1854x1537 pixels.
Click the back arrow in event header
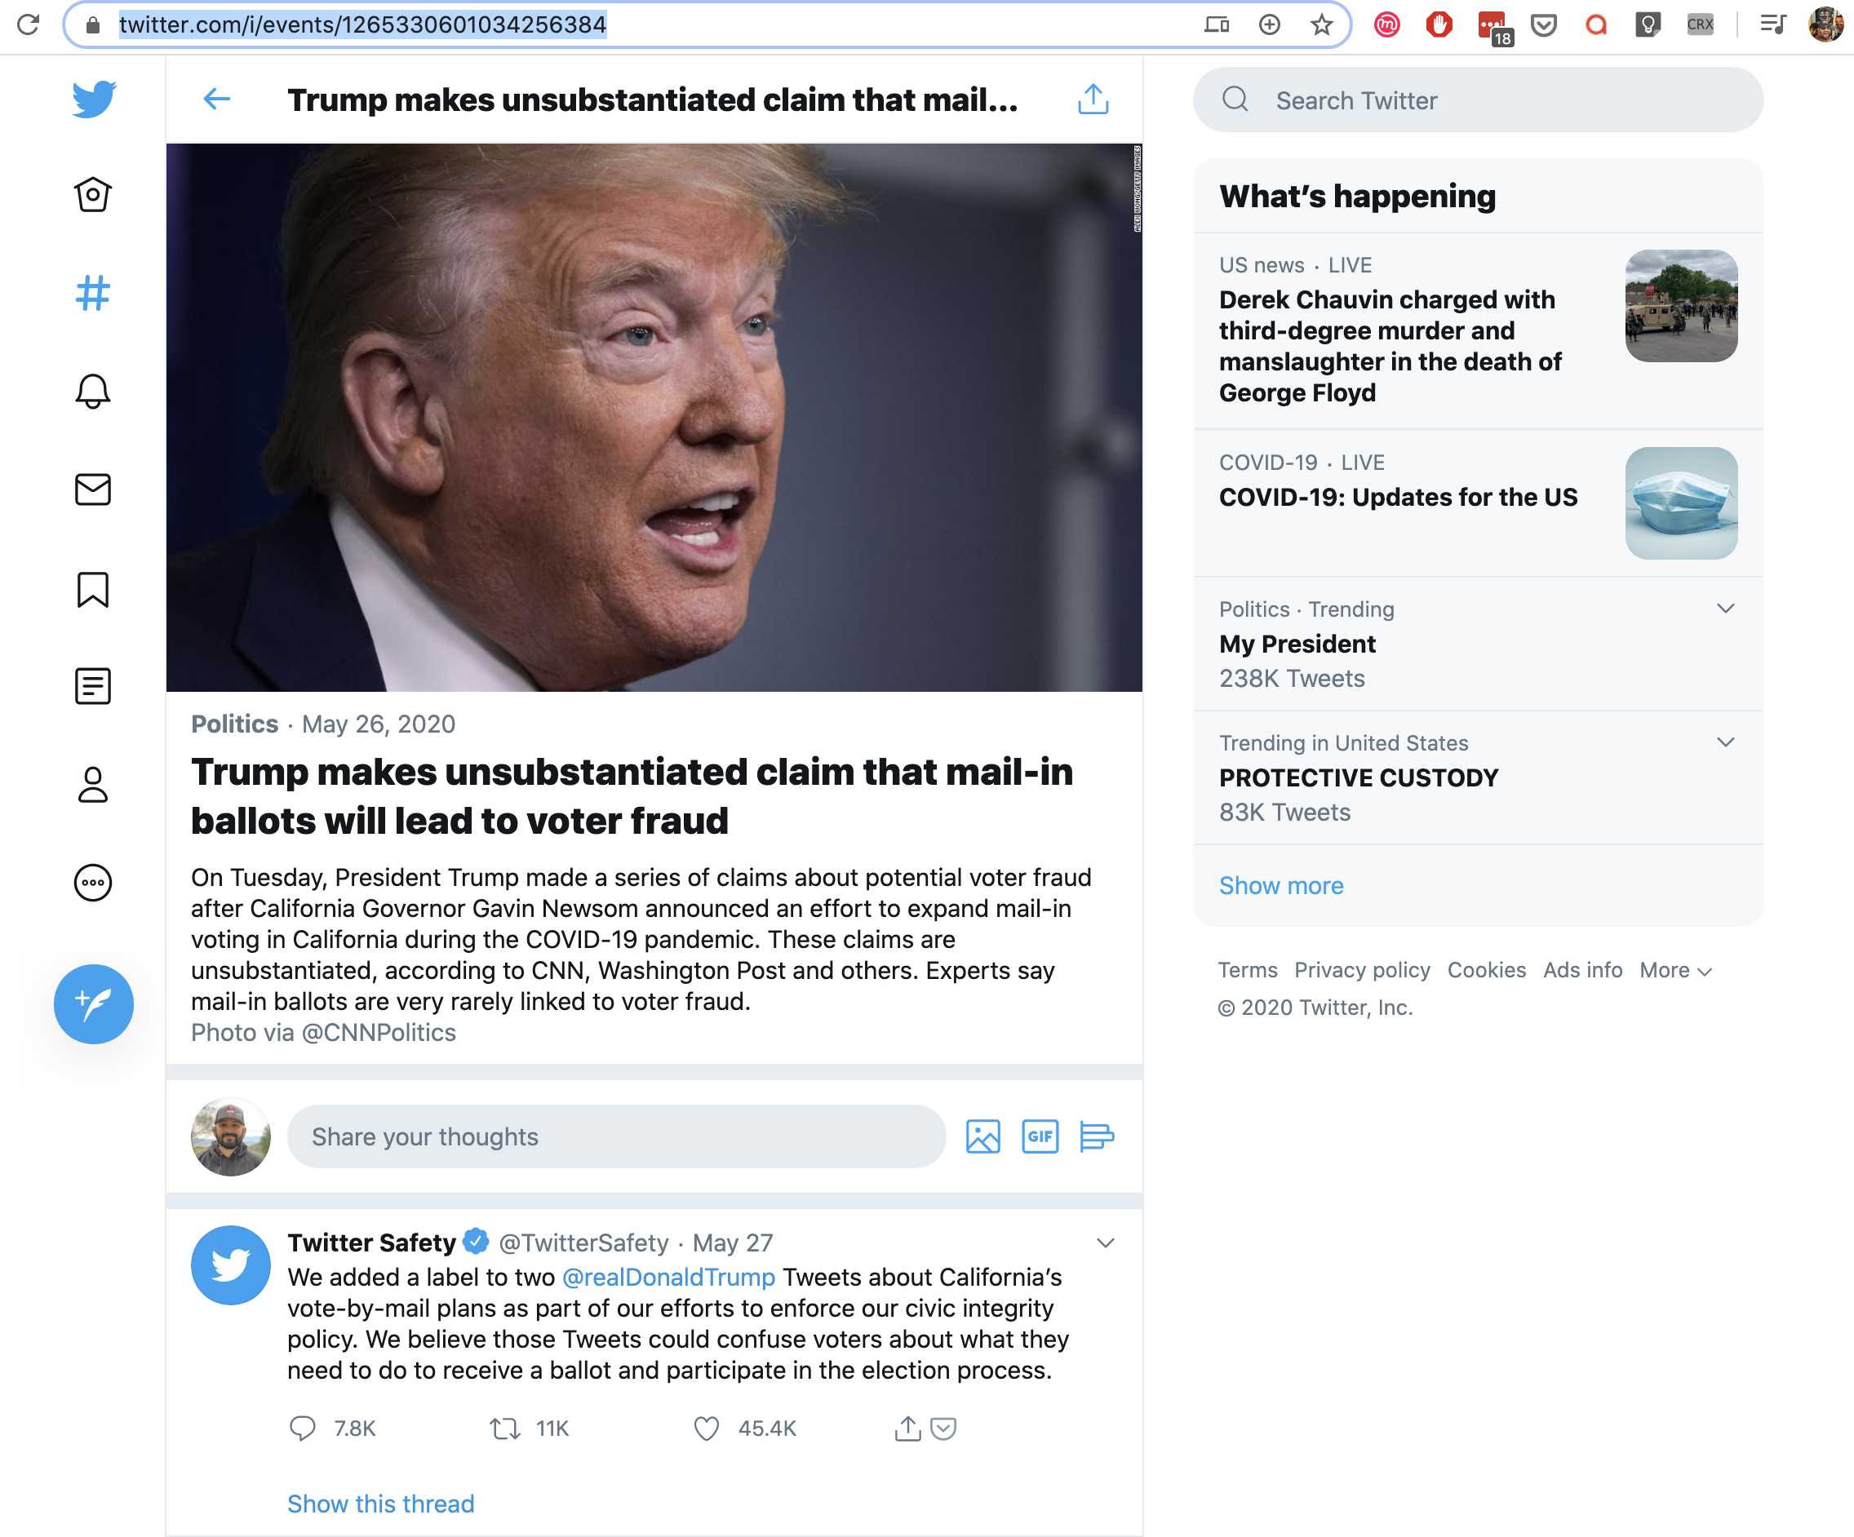[x=217, y=99]
